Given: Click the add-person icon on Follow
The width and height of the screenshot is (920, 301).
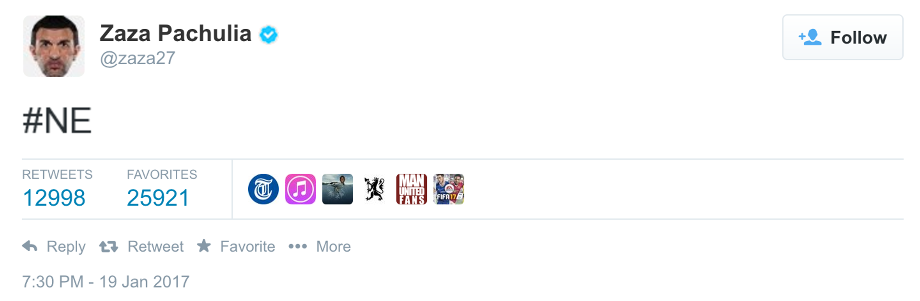Looking at the screenshot, I should coord(810,37).
